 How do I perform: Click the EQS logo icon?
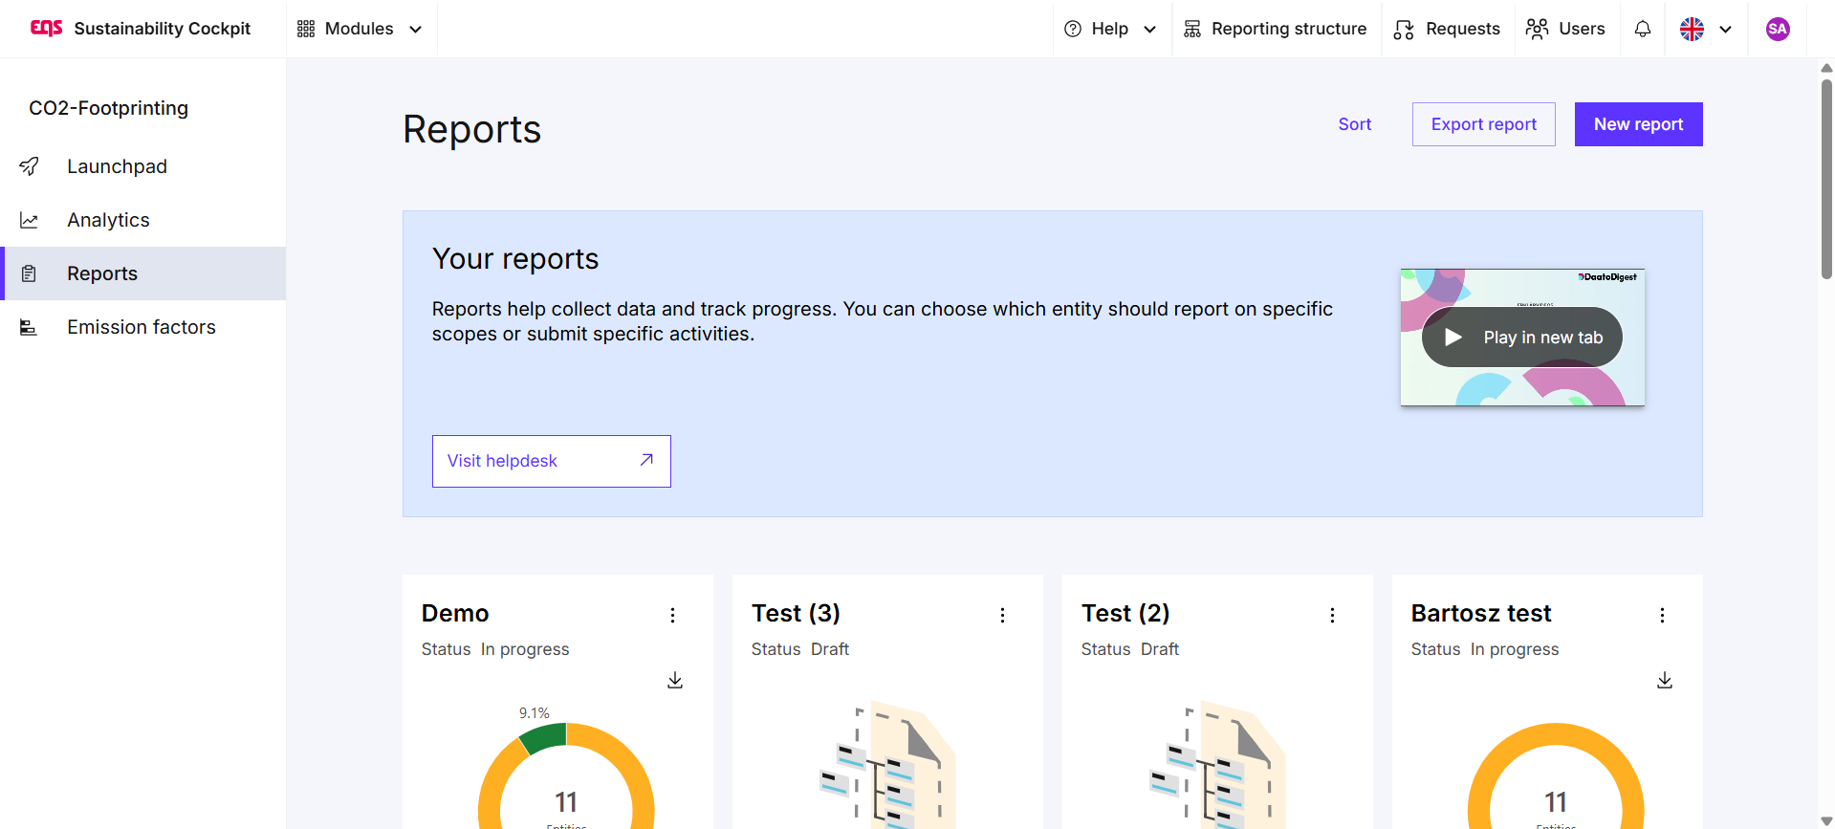46,29
